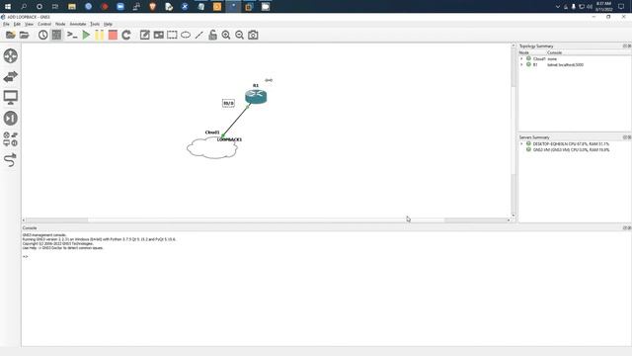Select GNS3 VM row in Servers Summary
The height and width of the screenshot is (356, 632).
[575, 150]
